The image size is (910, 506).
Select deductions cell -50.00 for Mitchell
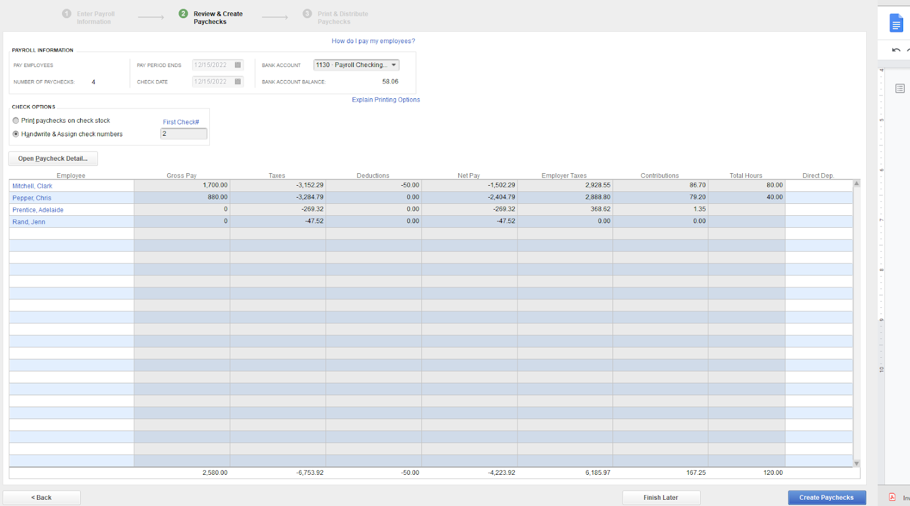374,185
